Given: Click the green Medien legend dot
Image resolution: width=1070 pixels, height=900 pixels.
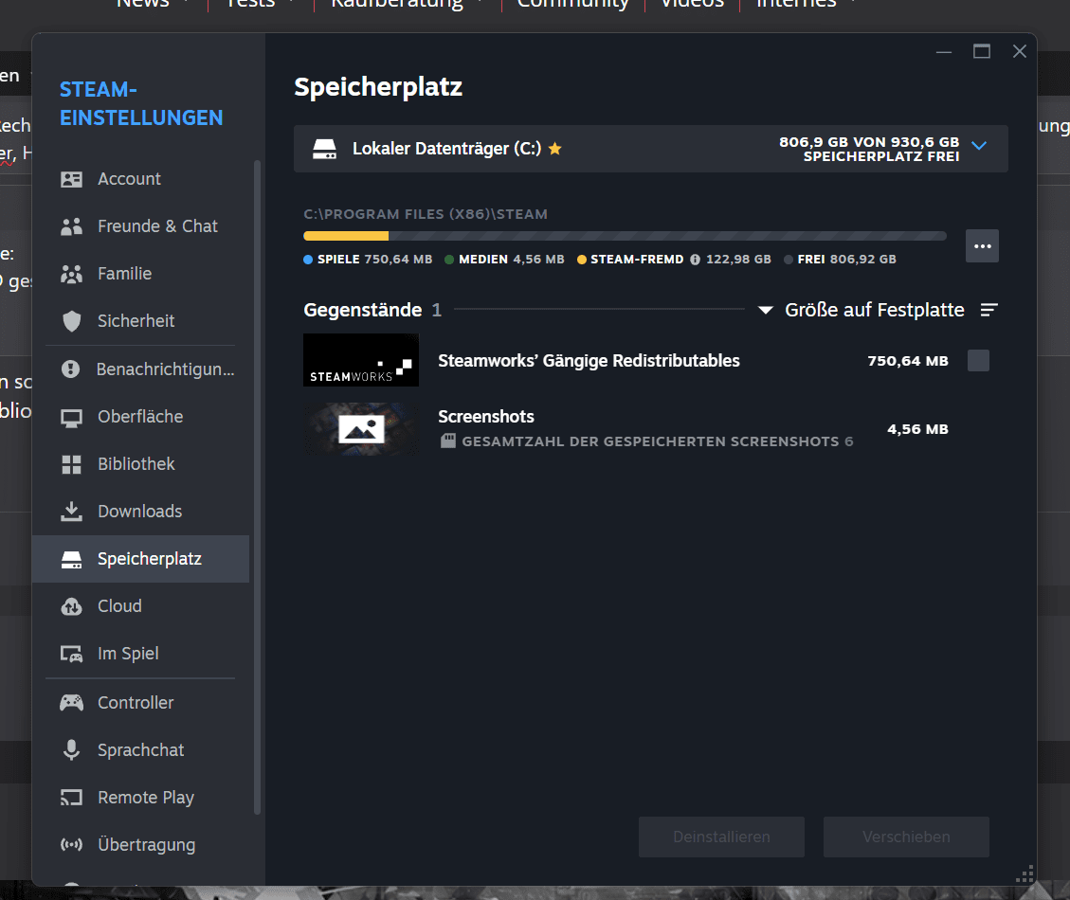Looking at the screenshot, I should (449, 260).
